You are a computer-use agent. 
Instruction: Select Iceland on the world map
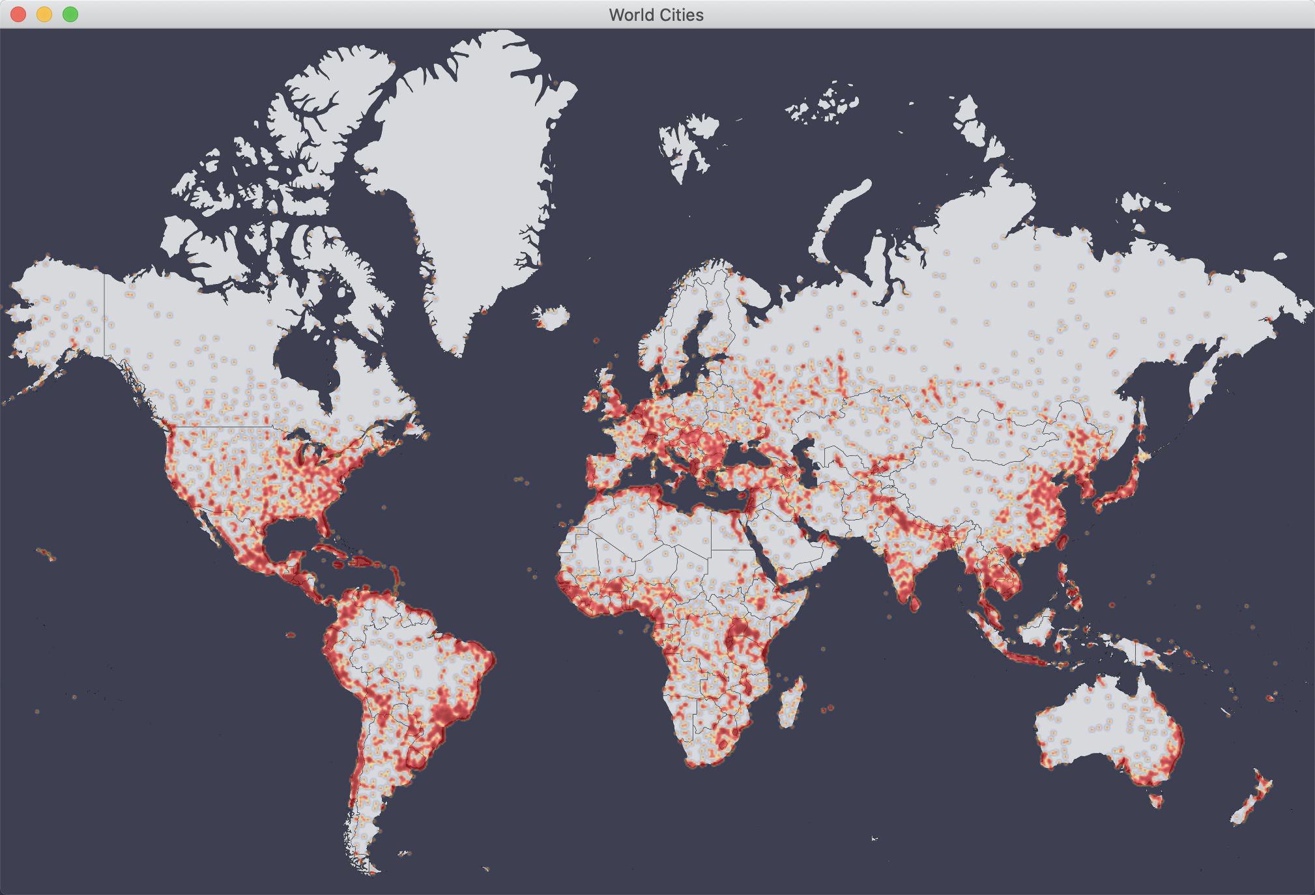pyautogui.click(x=551, y=318)
